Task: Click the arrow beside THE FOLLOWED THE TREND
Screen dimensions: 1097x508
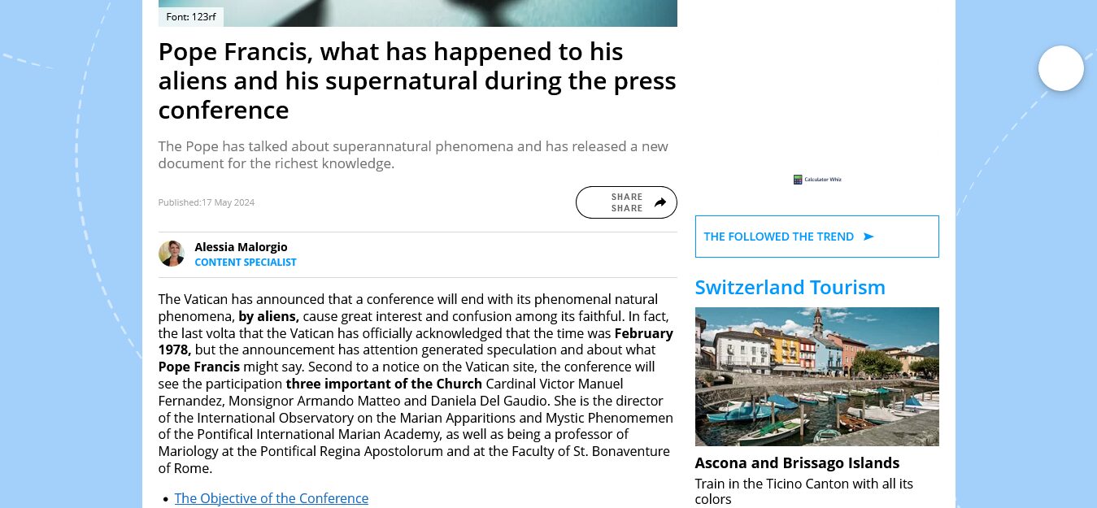Action: point(868,237)
